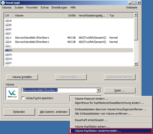Click 'Eigenschaften ...' button
The width and height of the screenshot is (153, 134).
[71, 77]
